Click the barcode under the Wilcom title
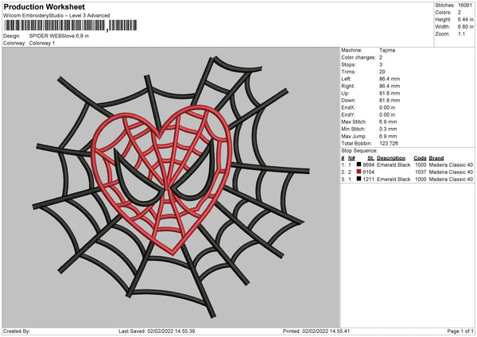This screenshot has width=477, height=337. click(70, 25)
